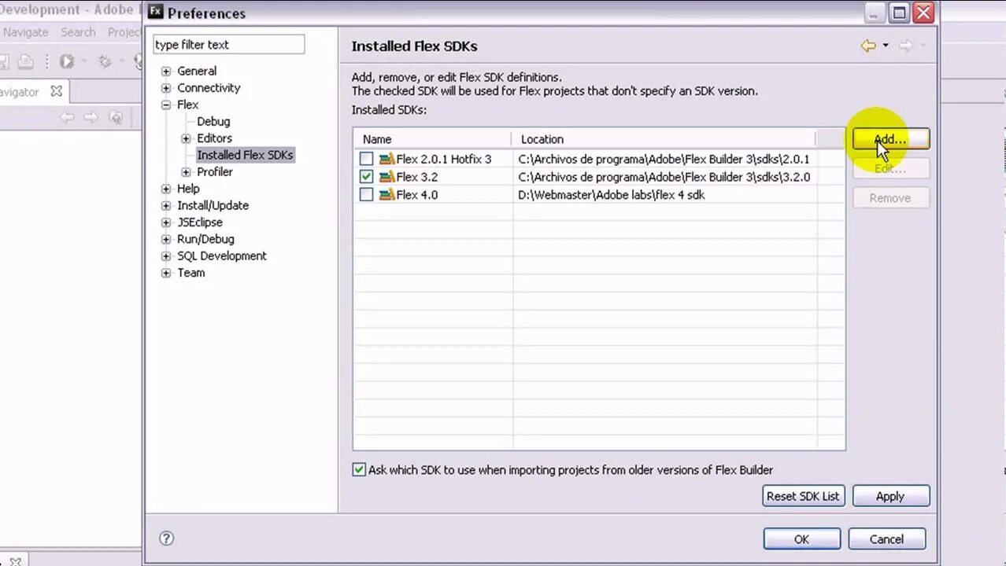
Task: Close the Navigator view tab
Action: 56,91
